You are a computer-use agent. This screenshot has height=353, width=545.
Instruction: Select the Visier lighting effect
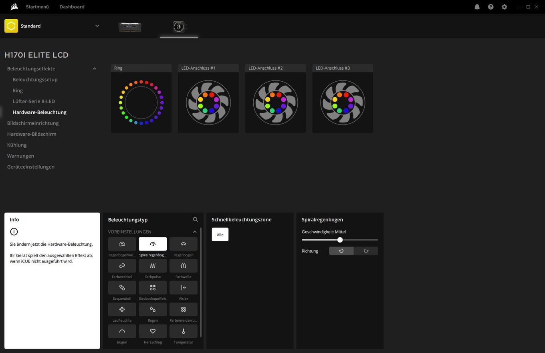(x=184, y=288)
